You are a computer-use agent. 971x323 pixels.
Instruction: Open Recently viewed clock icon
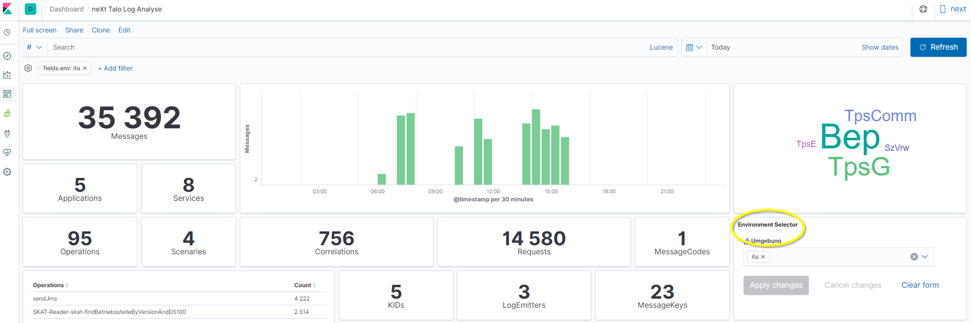click(7, 32)
